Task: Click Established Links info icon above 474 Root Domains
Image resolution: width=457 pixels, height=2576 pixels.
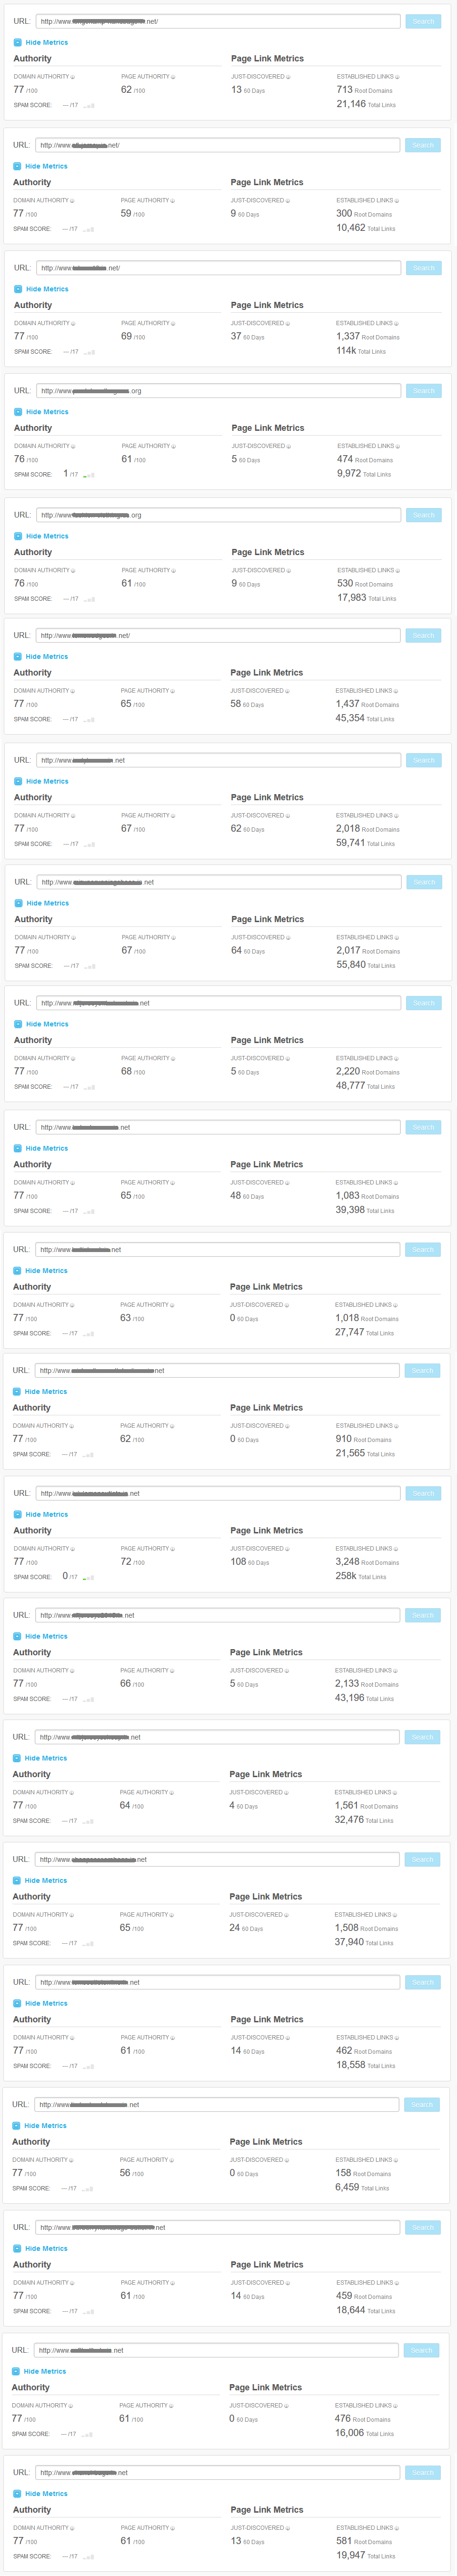Action: coord(397,447)
